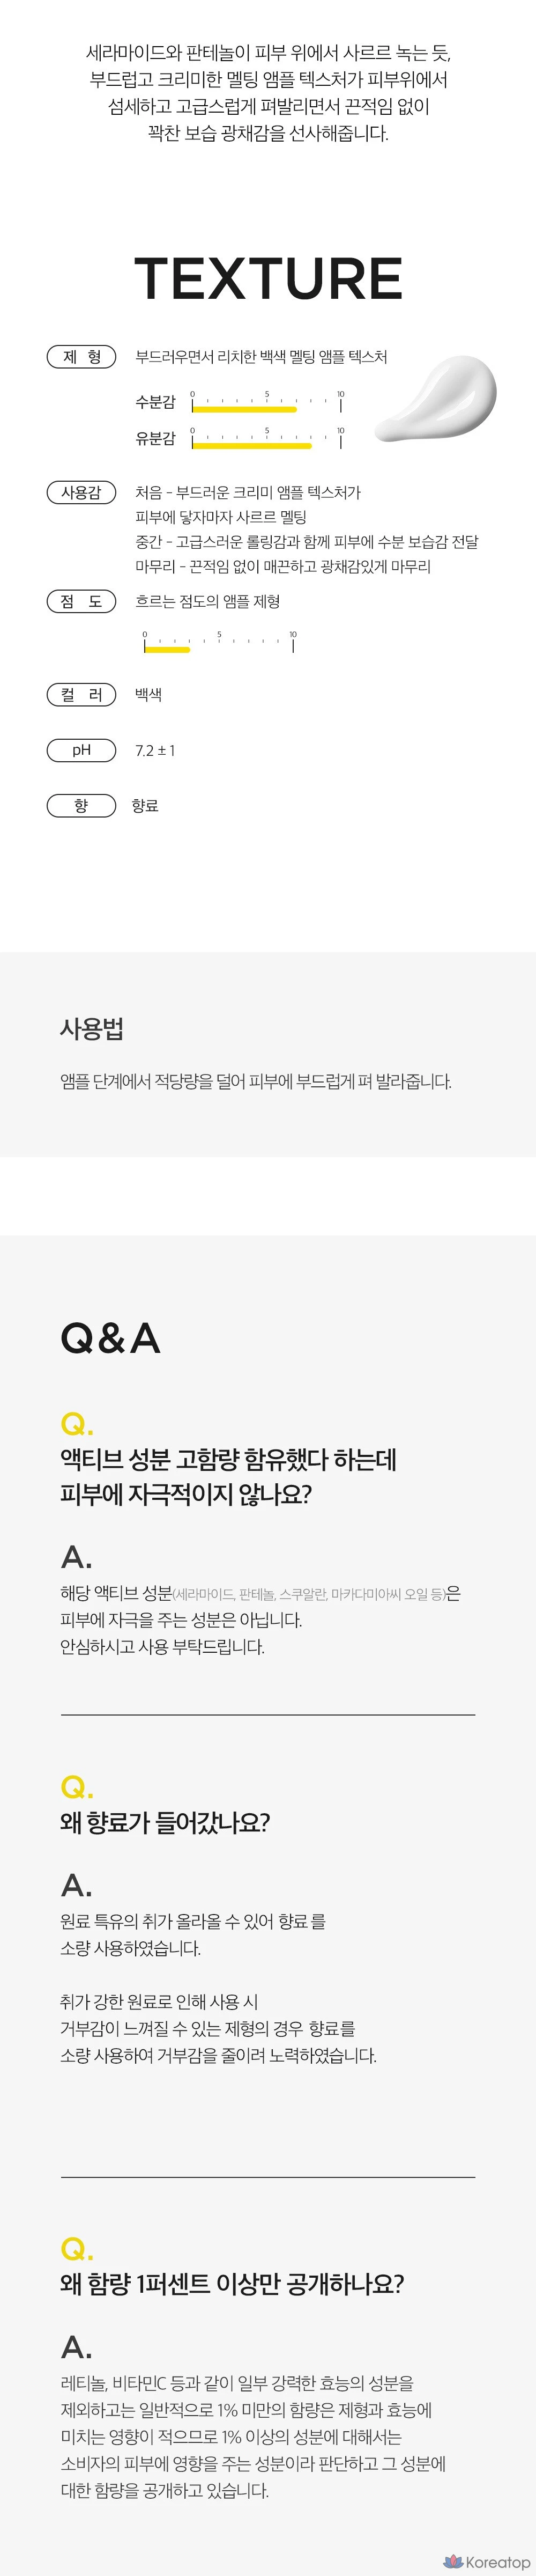Click the A. mark above 원료 특유의 취가 answer
The height and width of the screenshot is (2576, 536).
76,1885
